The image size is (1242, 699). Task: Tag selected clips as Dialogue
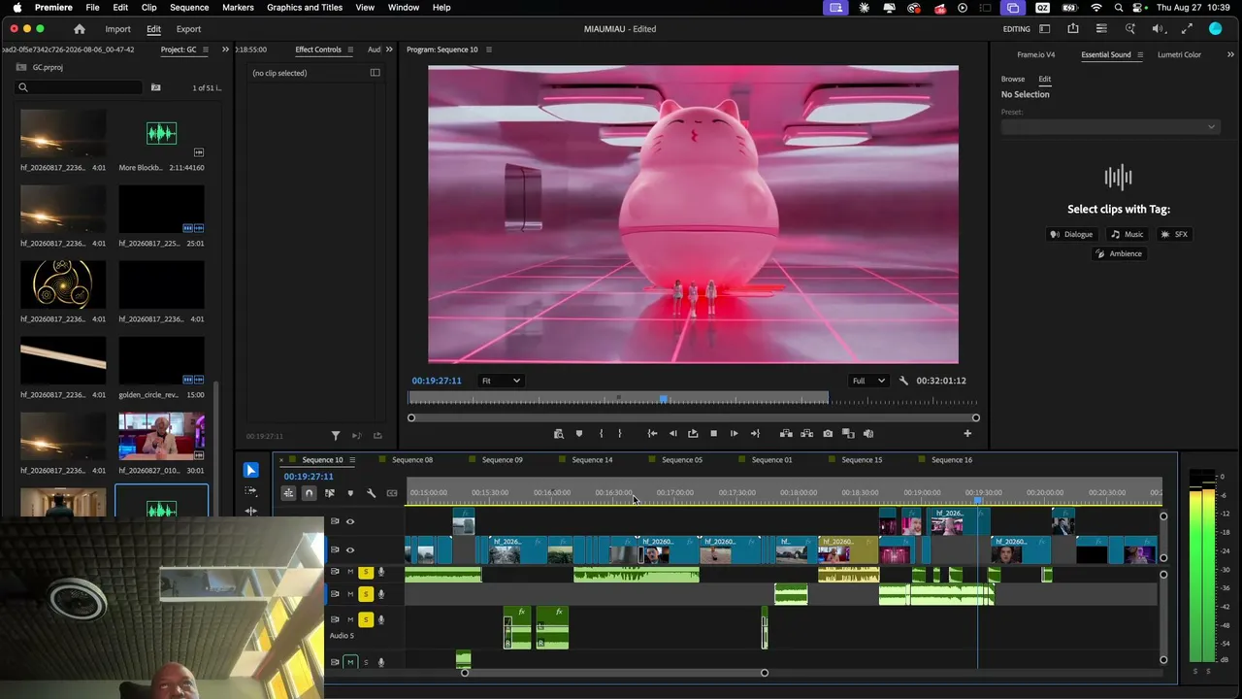pyautogui.click(x=1071, y=234)
